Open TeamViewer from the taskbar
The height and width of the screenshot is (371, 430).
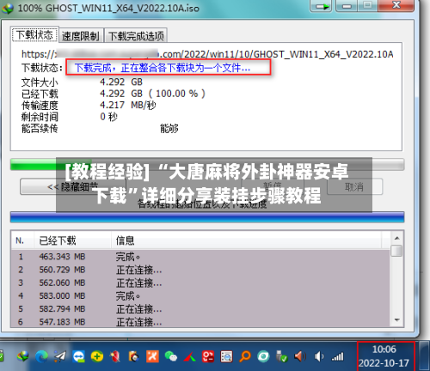[x=78, y=356]
